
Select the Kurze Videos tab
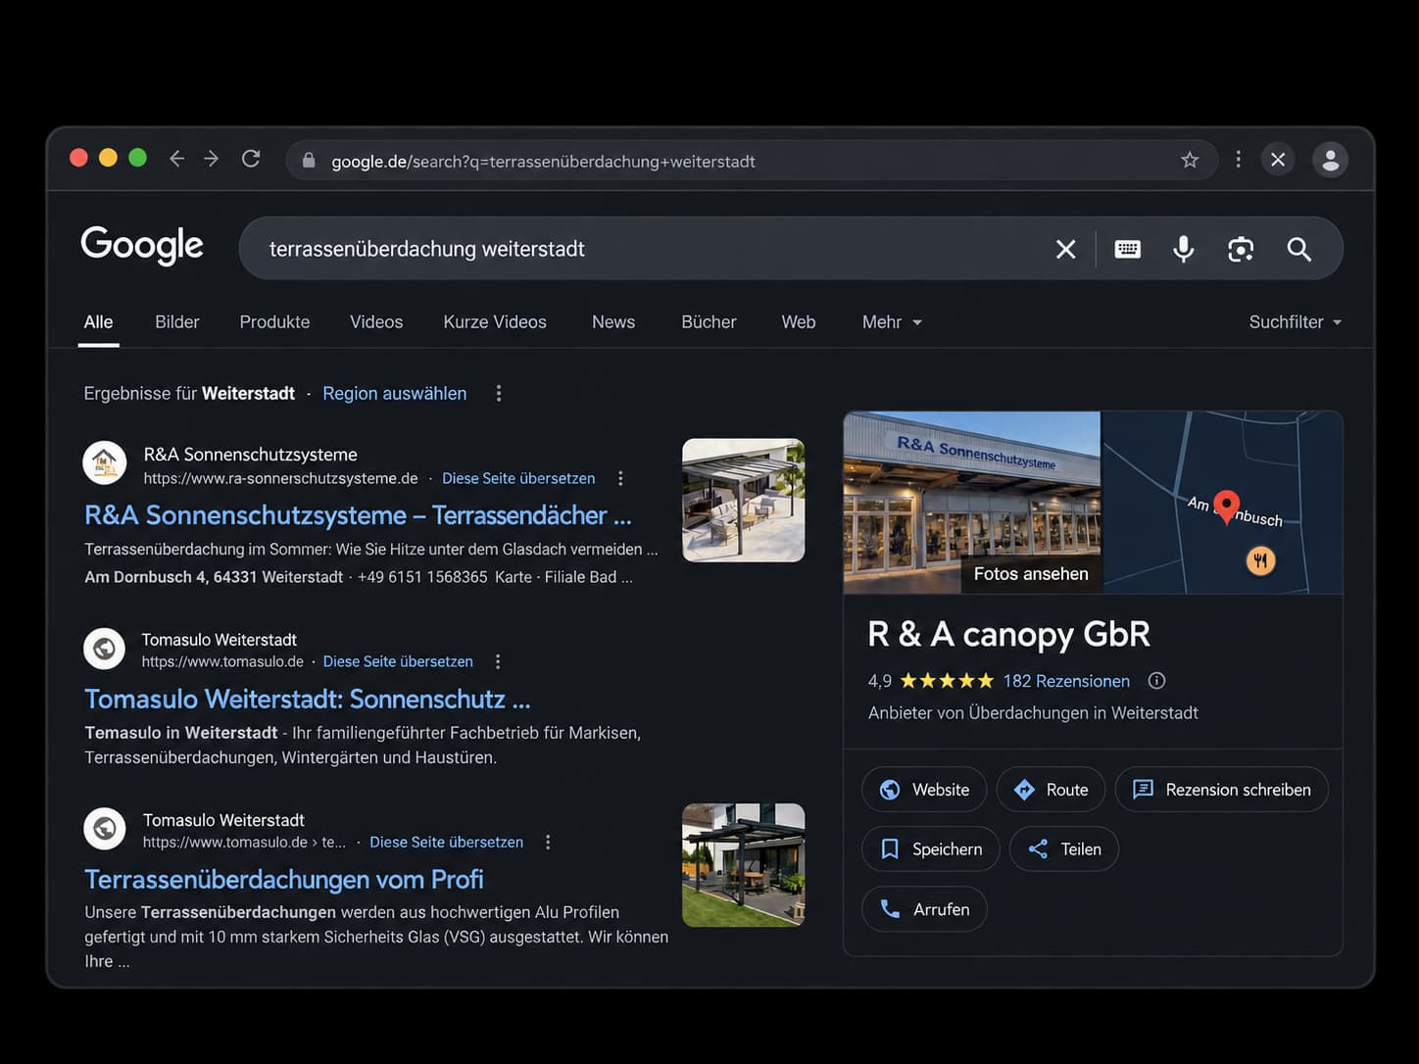tap(495, 322)
